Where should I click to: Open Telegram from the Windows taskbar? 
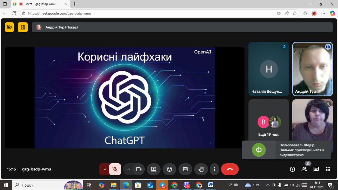[x=163, y=185]
